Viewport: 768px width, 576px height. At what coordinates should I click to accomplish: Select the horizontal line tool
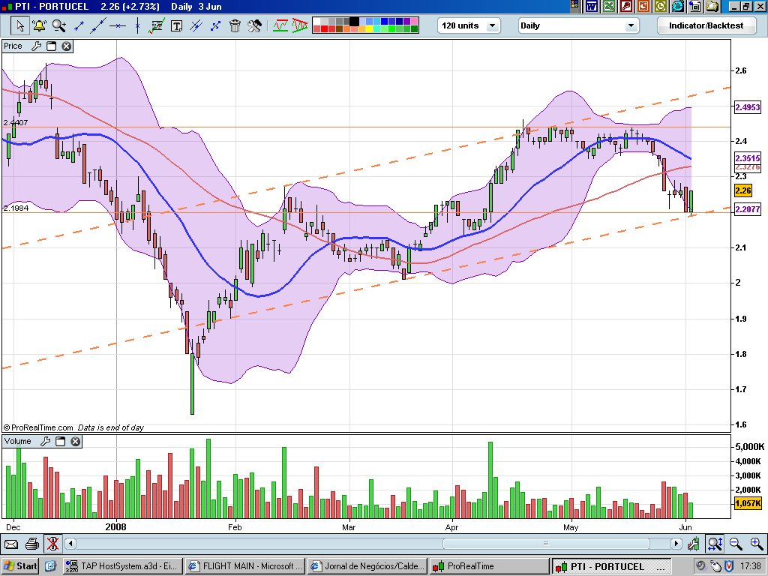point(118,25)
